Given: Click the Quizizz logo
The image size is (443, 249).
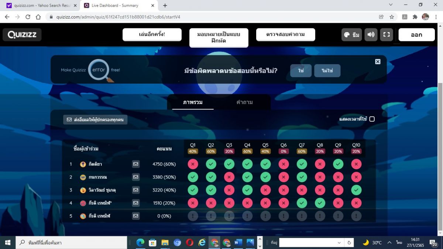Looking at the screenshot, I should [22, 35].
